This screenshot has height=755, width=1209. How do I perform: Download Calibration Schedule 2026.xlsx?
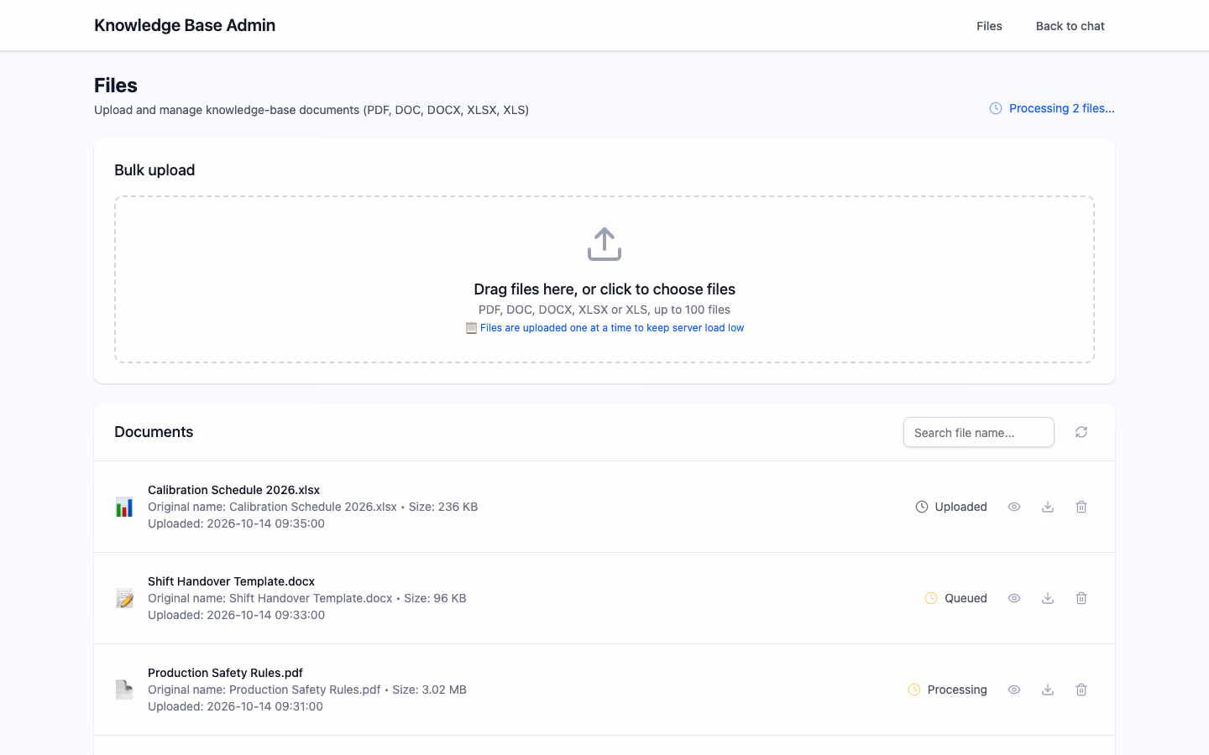coord(1048,507)
